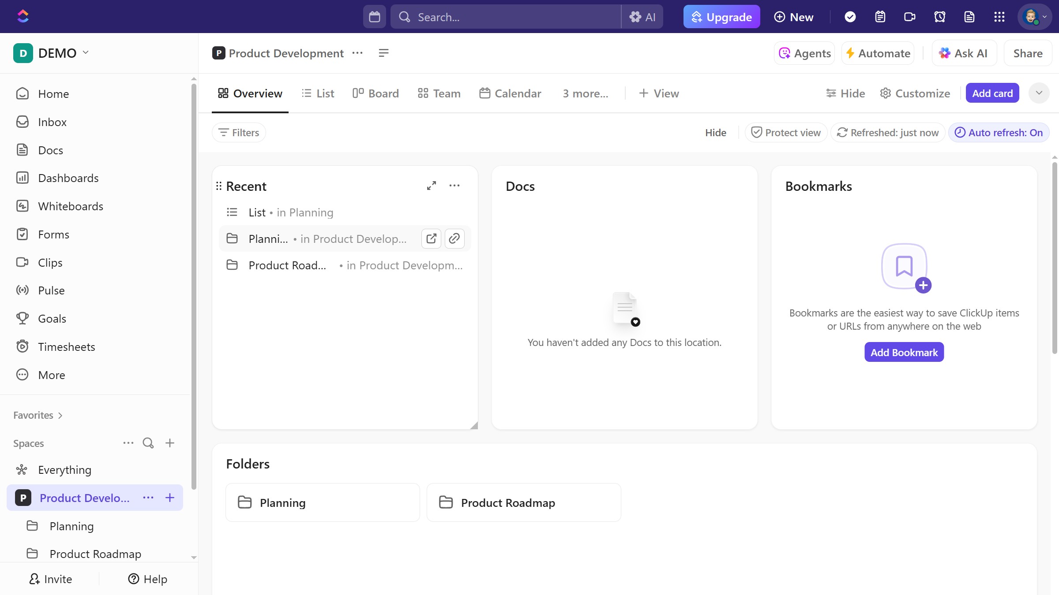
Task: Open the Clips section
Action: pyautogui.click(x=50, y=262)
